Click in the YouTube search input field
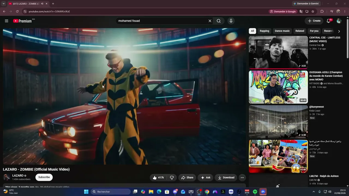The width and height of the screenshot is (349, 196). (162, 21)
